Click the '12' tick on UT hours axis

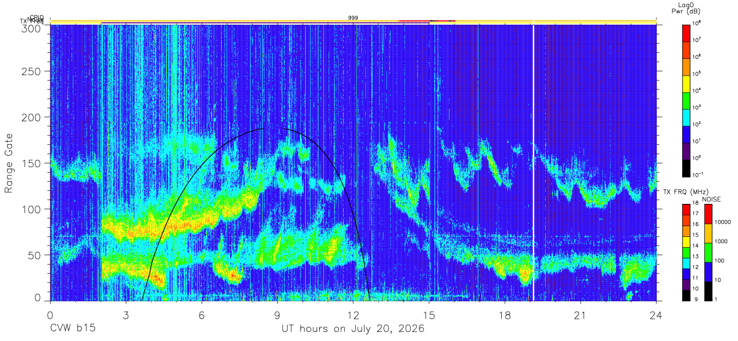click(353, 315)
